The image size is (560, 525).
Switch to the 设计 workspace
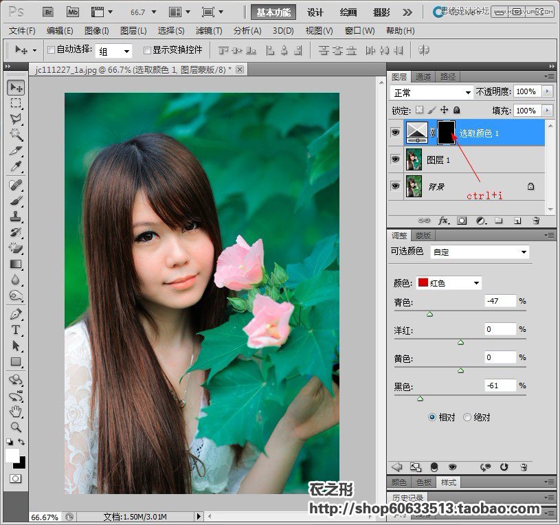tap(315, 12)
